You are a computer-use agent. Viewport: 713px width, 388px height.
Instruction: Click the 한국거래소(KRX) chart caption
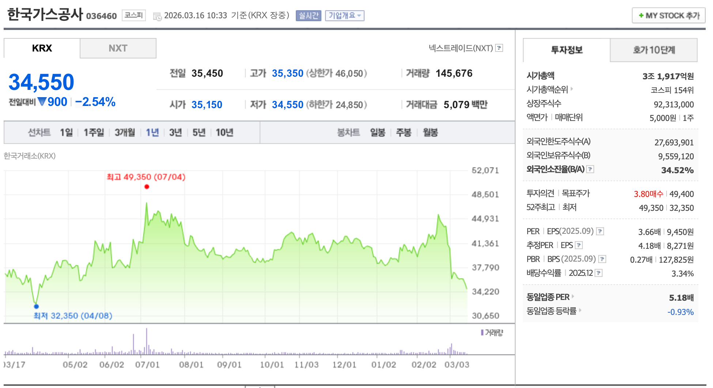[30, 156]
